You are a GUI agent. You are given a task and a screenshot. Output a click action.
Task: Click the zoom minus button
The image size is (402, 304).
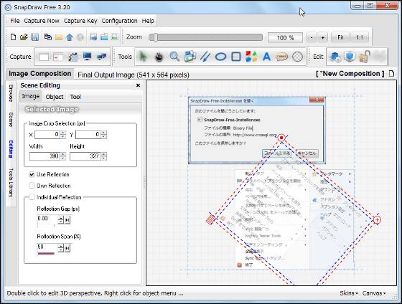coord(312,38)
